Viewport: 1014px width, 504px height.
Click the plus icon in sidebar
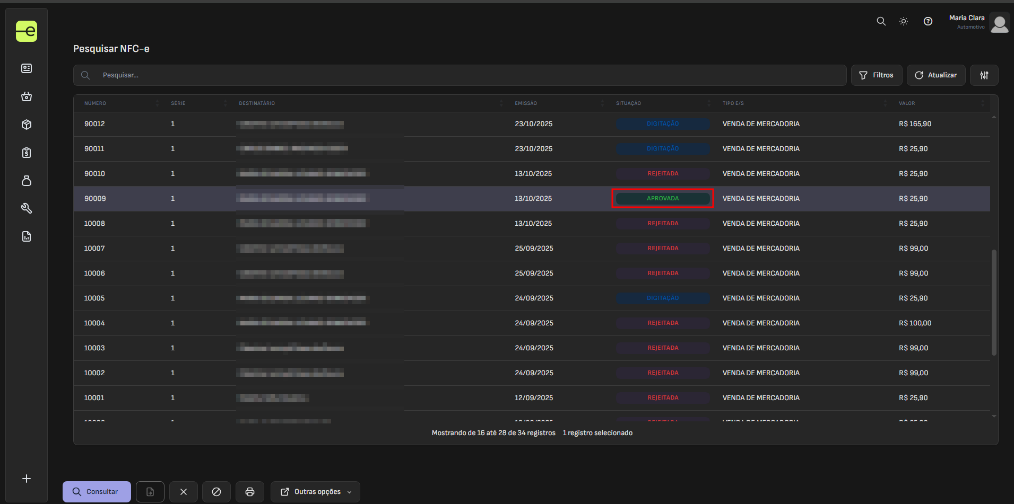tap(27, 479)
